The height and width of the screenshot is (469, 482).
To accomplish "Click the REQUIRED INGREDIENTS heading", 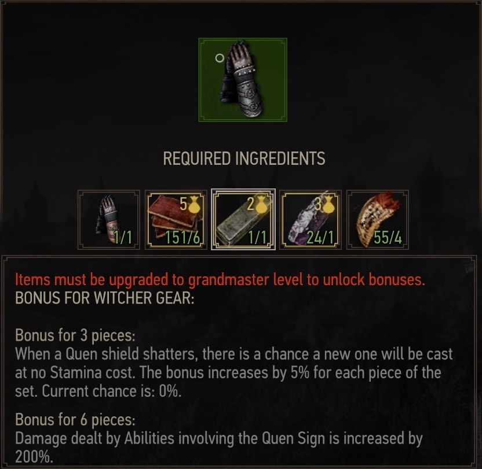I will click(x=244, y=158).
